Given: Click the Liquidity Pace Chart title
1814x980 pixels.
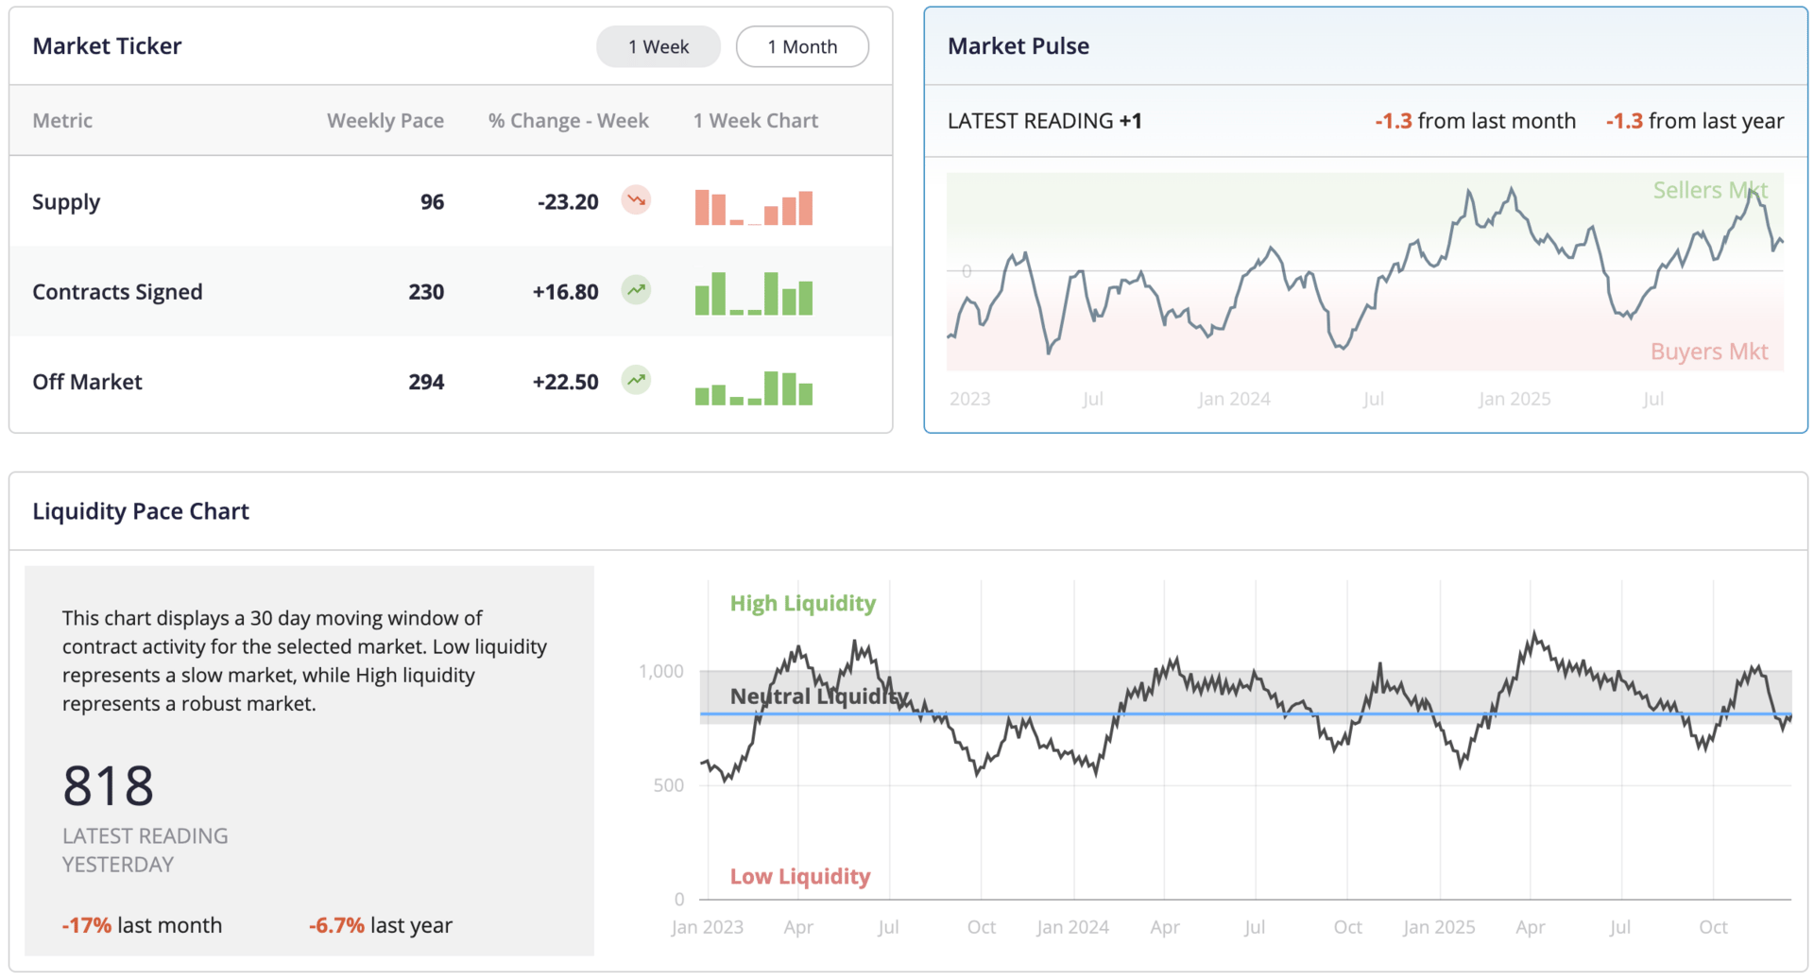Looking at the screenshot, I should click(141, 511).
